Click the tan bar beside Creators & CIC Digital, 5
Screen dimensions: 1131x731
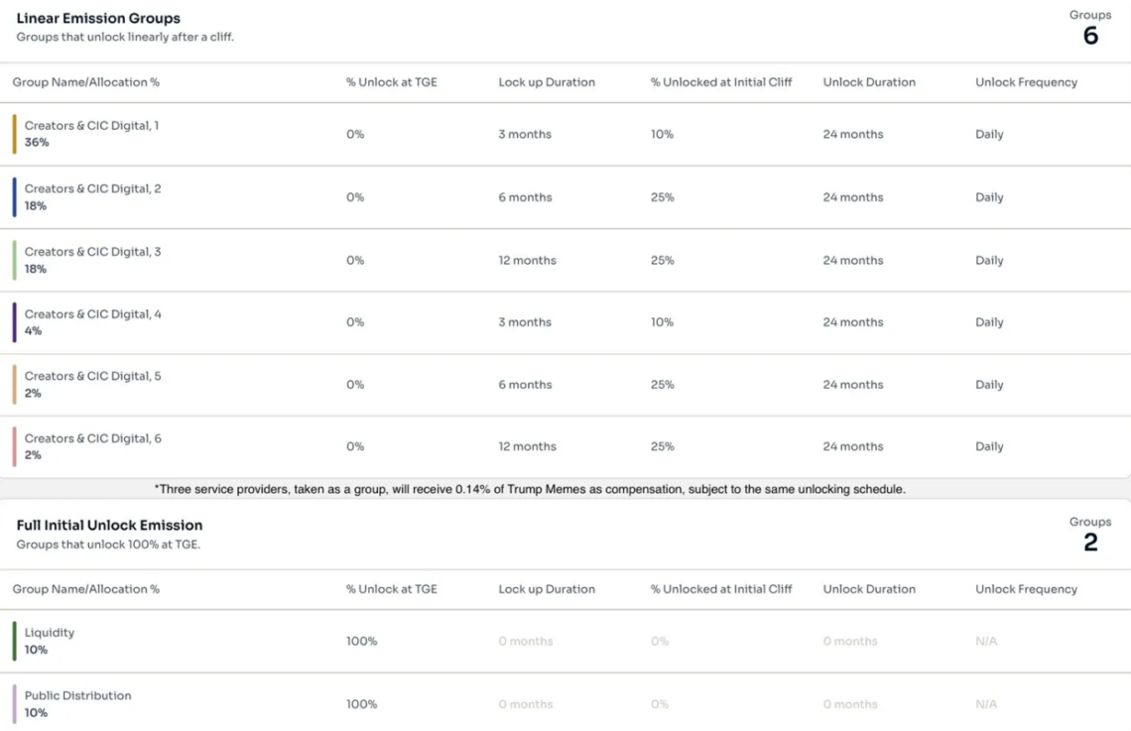point(15,385)
